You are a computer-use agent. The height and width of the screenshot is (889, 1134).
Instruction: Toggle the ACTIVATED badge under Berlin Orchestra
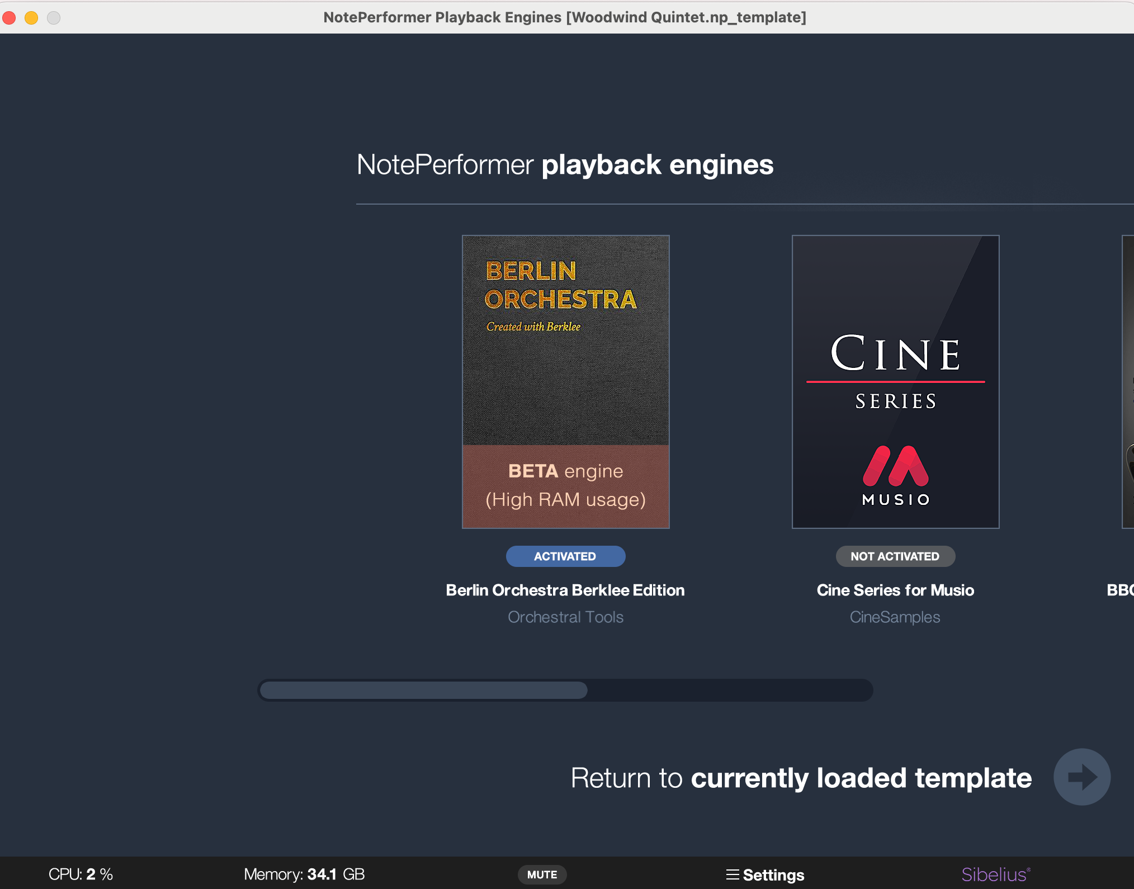(x=565, y=556)
